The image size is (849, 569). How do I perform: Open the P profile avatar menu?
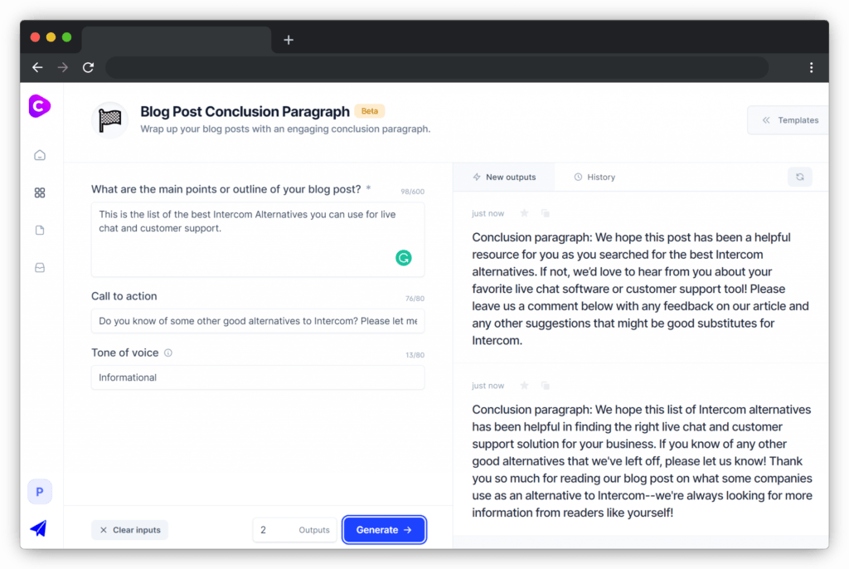(x=40, y=492)
